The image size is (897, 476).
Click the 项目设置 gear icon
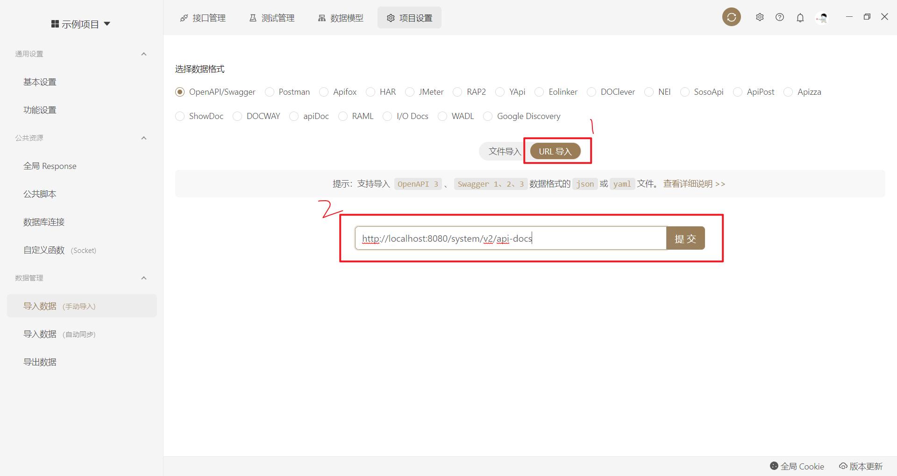point(391,18)
